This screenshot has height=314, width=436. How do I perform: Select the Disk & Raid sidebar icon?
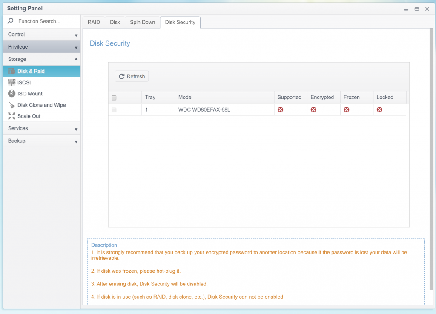pyautogui.click(x=11, y=71)
